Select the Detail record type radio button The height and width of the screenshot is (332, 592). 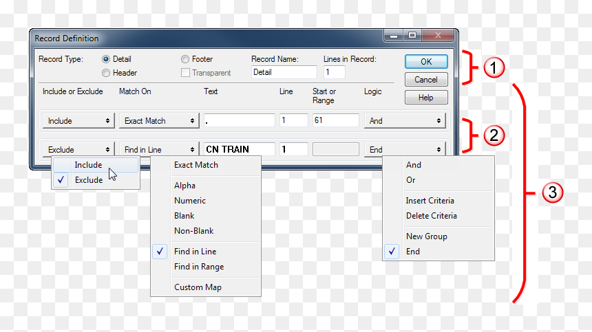(106, 59)
